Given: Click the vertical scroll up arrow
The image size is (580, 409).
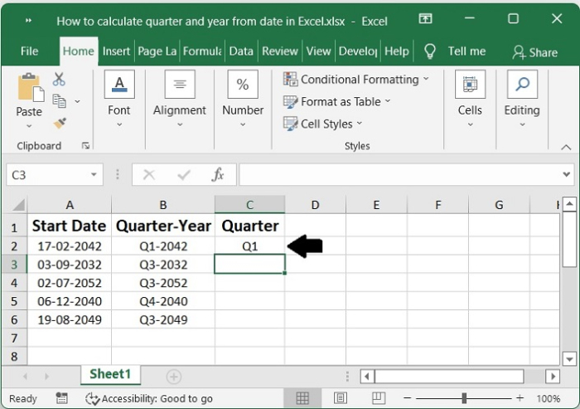Looking at the screenshot, I should pyautogui.click(x=569, y=204).
